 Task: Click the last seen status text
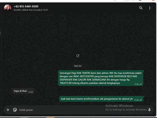click(x=31, y=10)
